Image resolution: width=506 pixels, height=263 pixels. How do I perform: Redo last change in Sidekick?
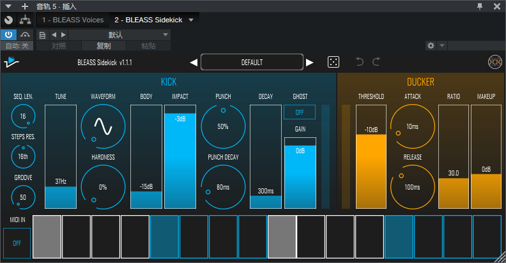376,61
